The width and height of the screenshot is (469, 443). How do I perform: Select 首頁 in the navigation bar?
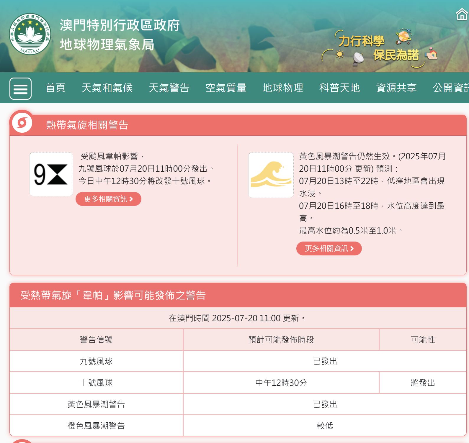(55, 88)
